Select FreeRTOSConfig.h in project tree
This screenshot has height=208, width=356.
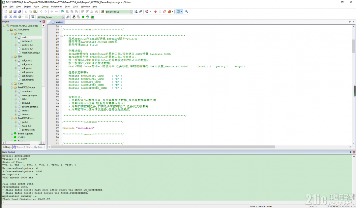31,53
